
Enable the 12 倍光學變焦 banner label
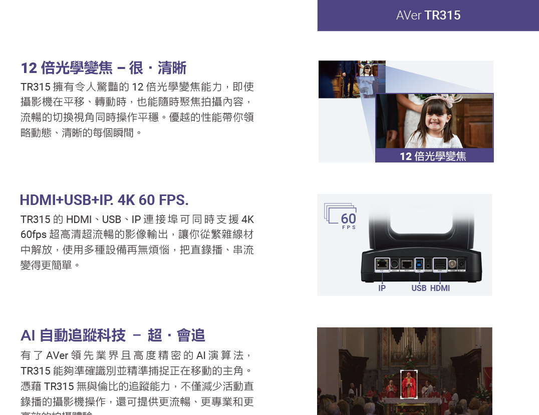pyautogui.click(x=435, y=156)
